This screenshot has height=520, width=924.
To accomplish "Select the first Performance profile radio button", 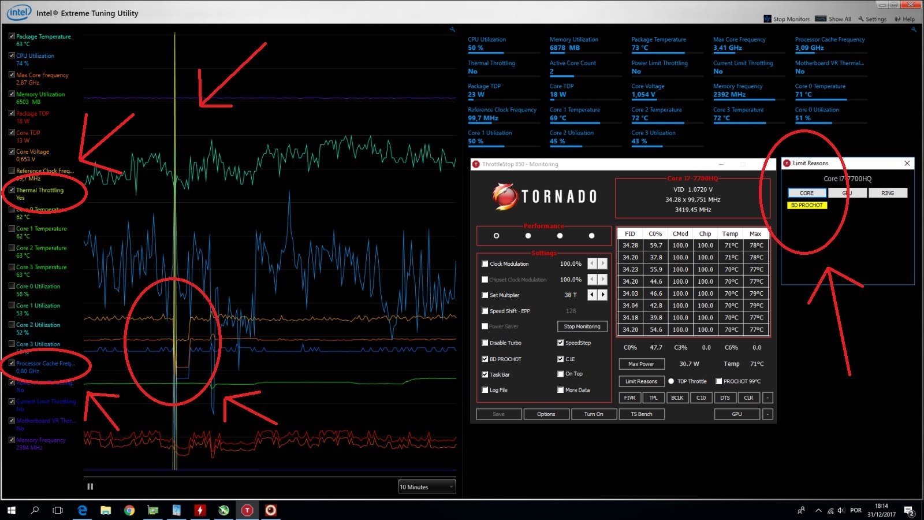I will click(x=497, y=236).
